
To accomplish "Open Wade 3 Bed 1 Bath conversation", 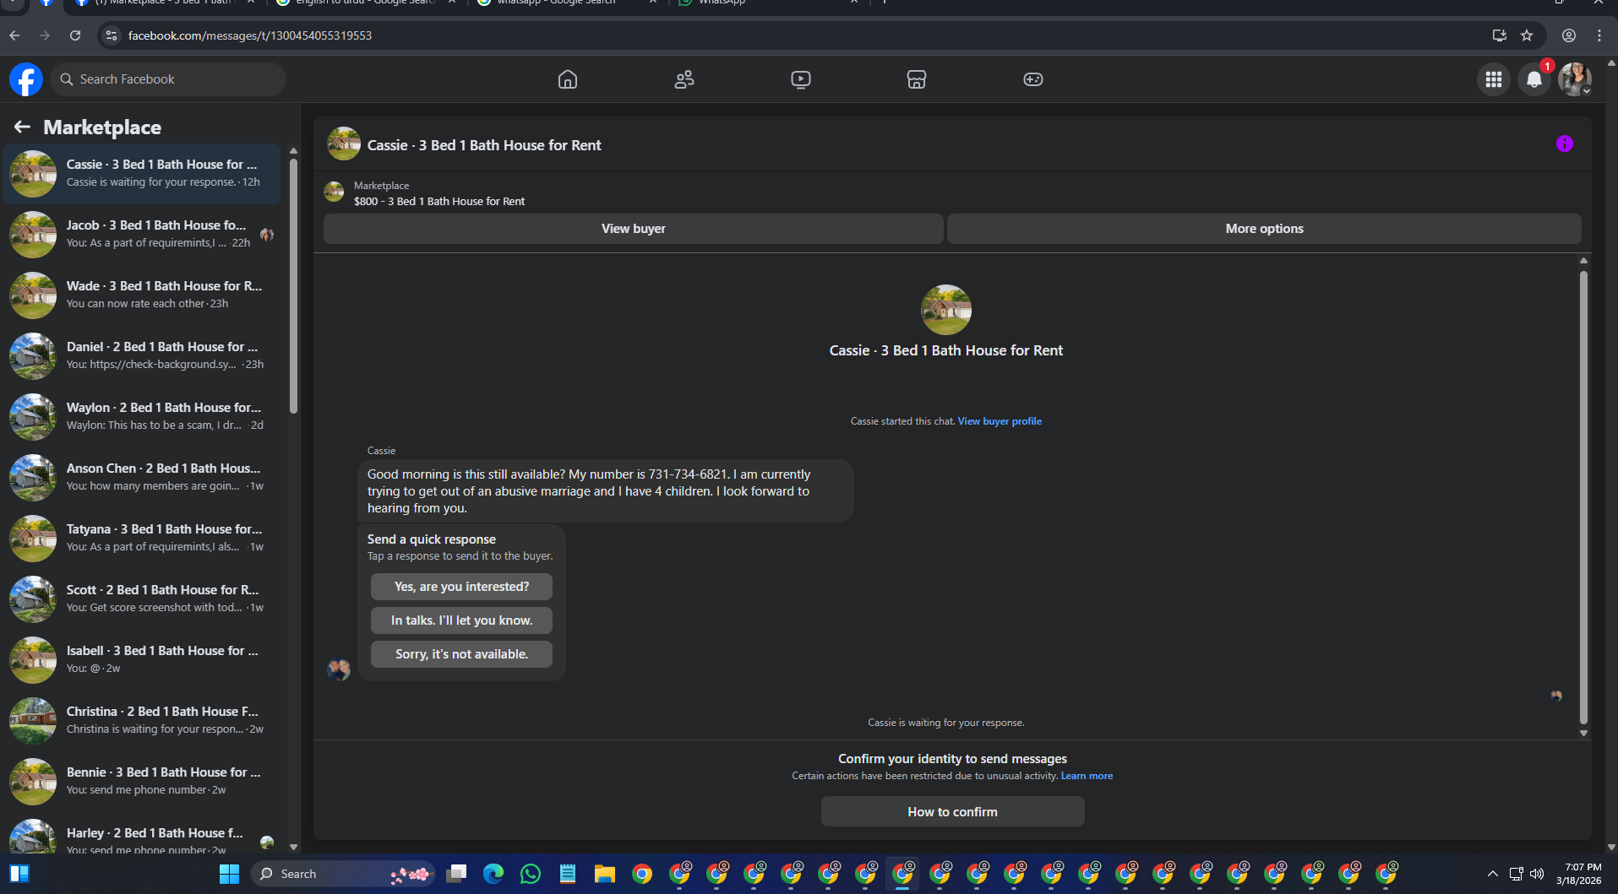I will click(x=142, y=295).
